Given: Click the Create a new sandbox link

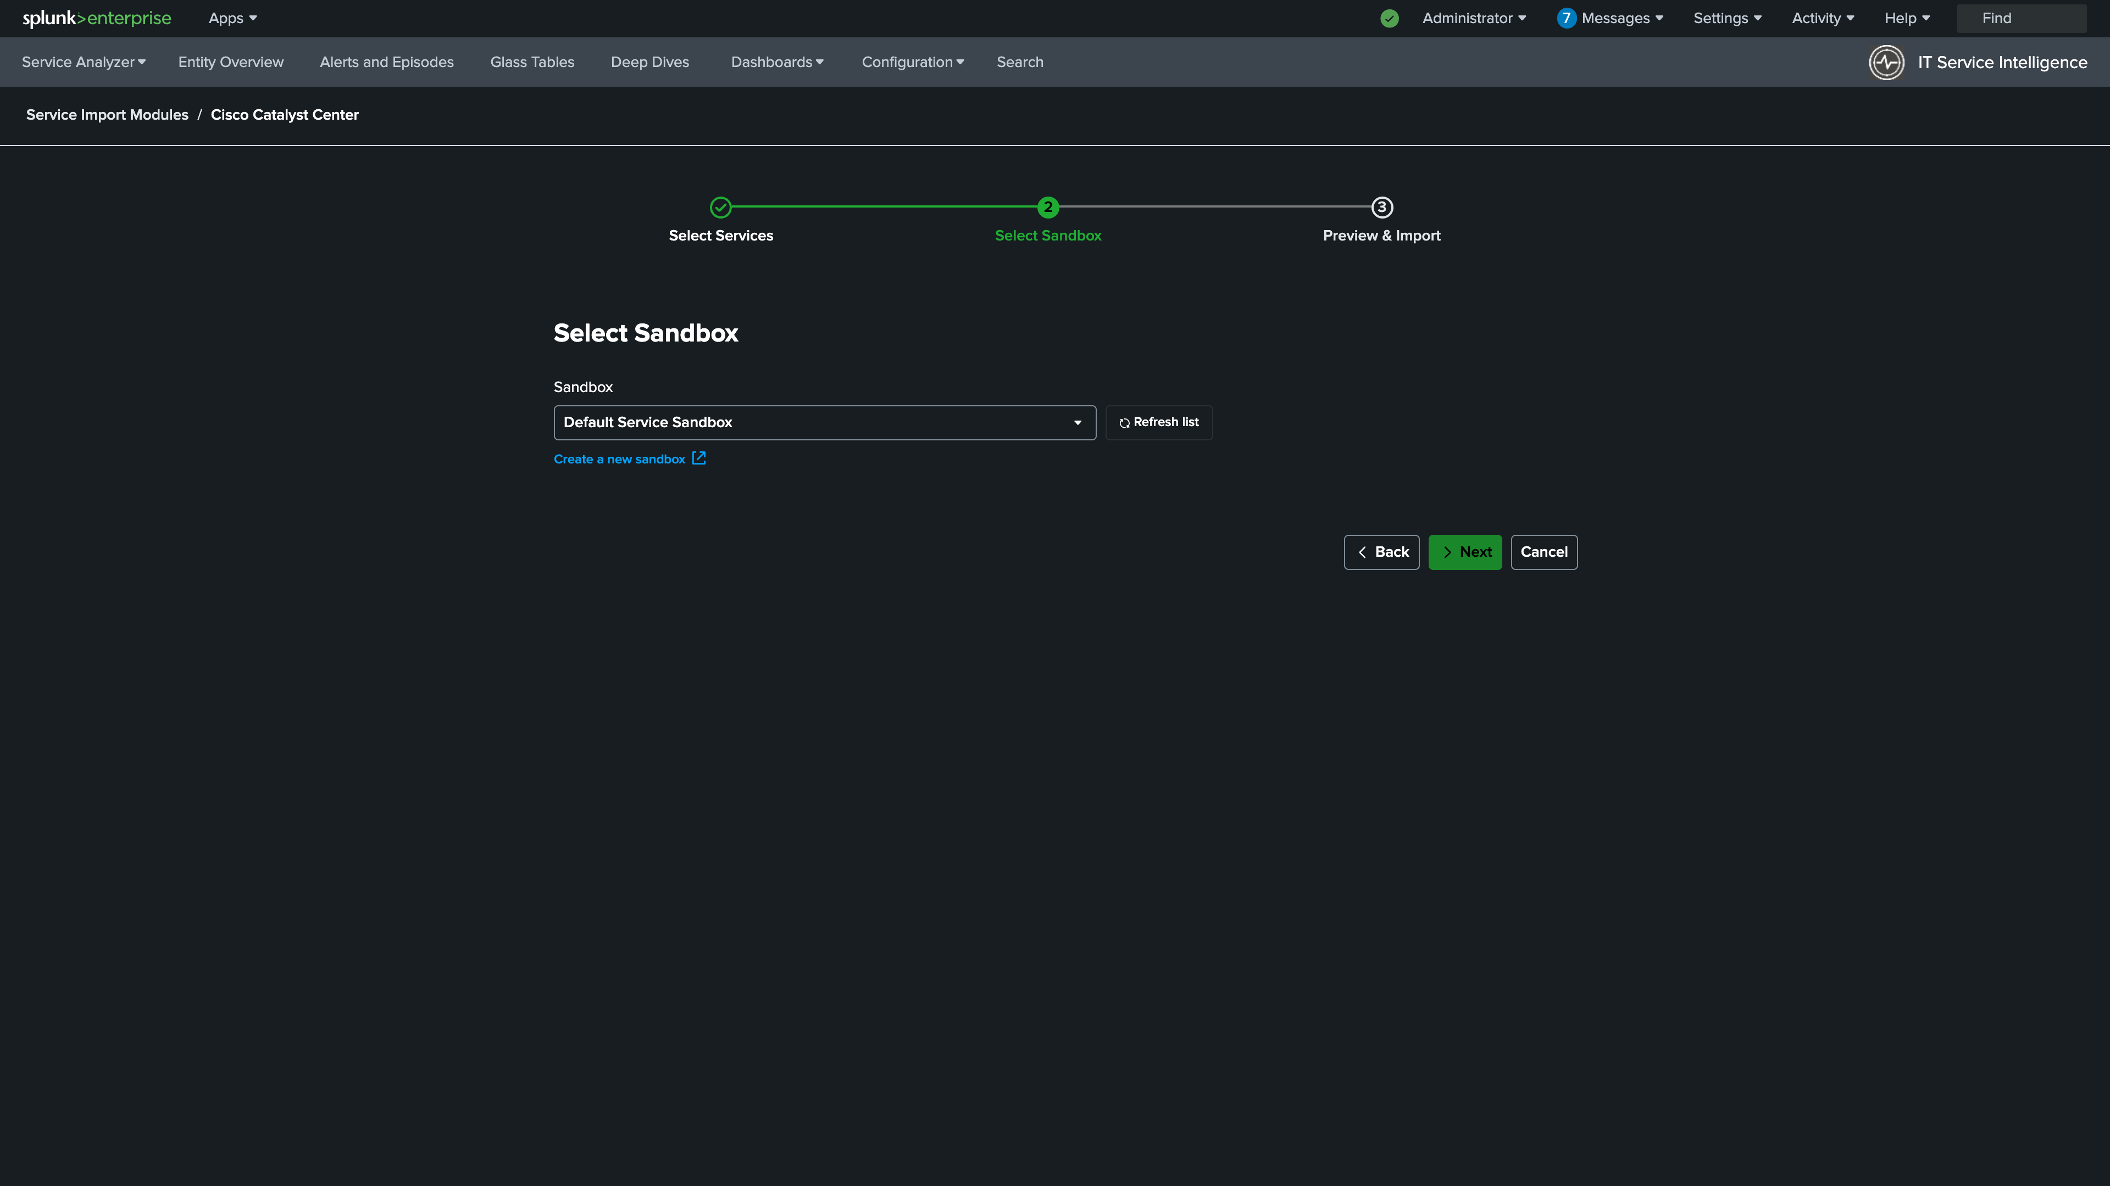Looking at the screenshot, I should [619, 459].
